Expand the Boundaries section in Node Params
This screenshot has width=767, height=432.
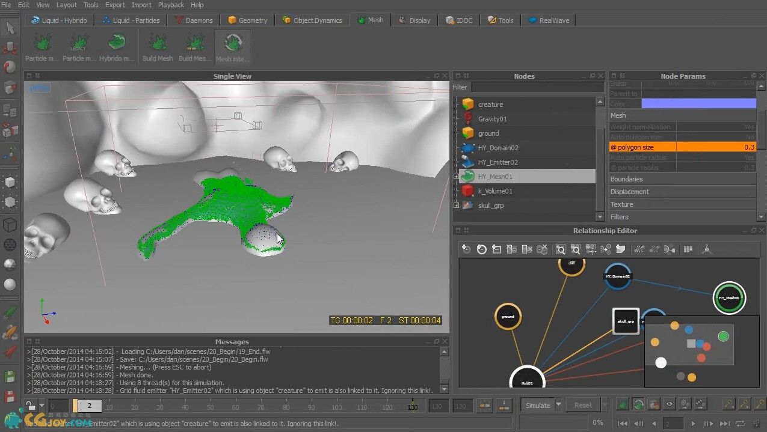[x=682, y=179]
